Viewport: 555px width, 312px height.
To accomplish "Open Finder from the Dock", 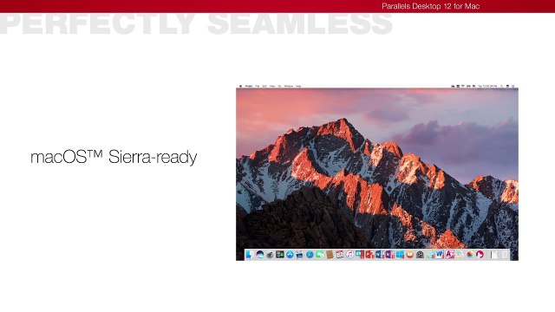I will (249, 254).
